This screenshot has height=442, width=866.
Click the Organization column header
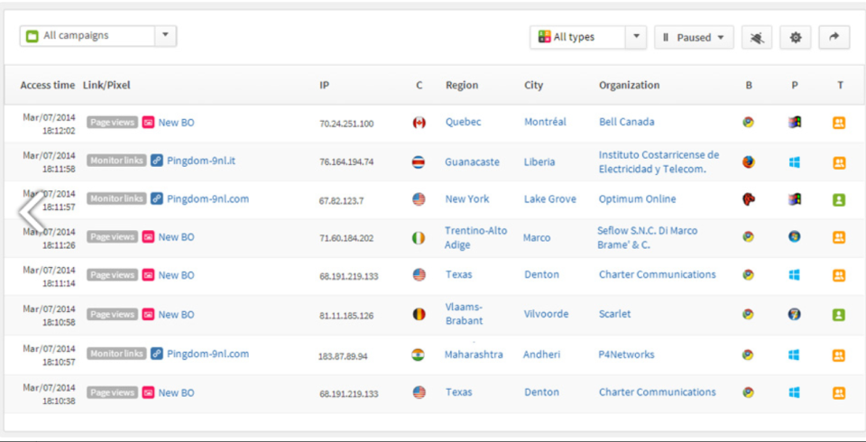pos(629,86)
